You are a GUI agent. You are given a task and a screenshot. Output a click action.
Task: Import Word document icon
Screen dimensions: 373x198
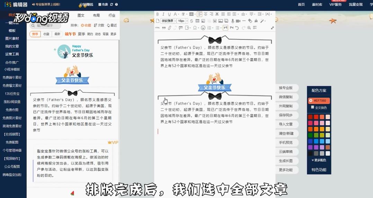pos(215,21)
